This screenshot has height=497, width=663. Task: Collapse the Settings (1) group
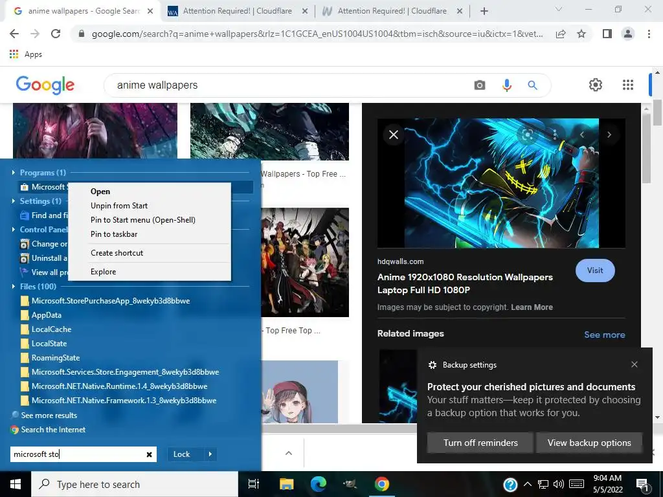[14, 201]
